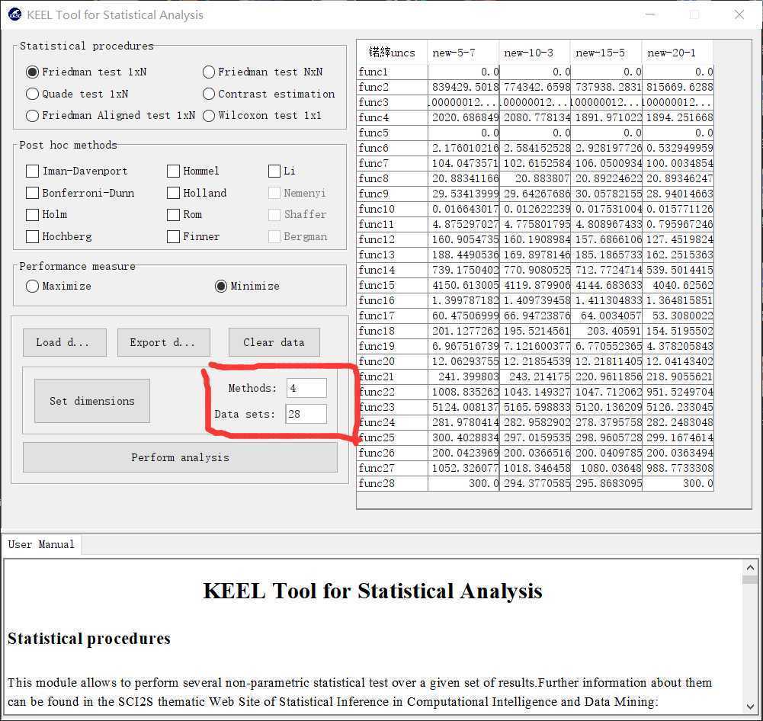763x721 pixels.
Task: Focus the Data sets input field
Action: click(306, 414)
